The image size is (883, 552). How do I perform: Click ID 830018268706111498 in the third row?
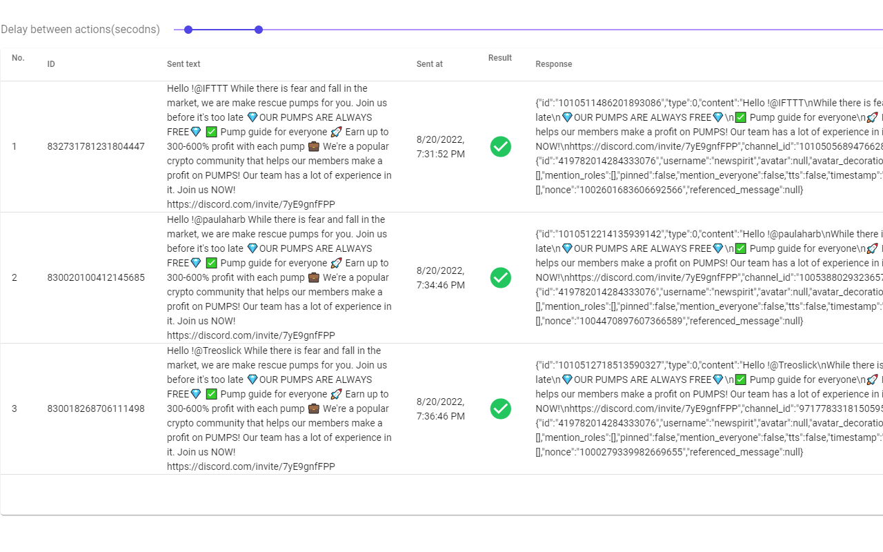pyautogui.click(x=96, y=408)
